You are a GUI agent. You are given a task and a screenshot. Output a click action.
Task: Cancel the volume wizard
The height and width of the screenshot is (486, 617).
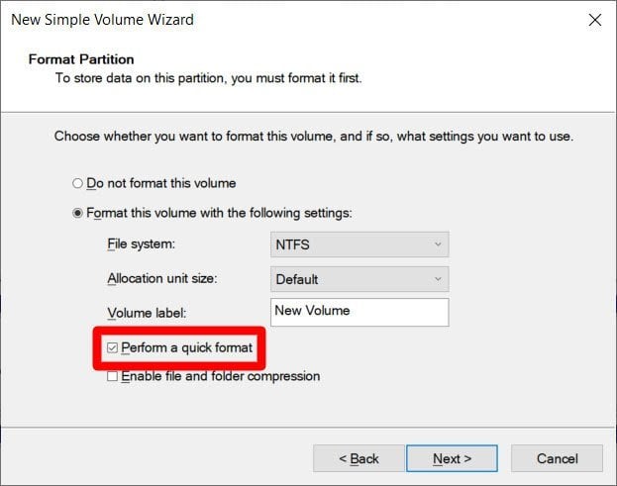click(557, 458)
